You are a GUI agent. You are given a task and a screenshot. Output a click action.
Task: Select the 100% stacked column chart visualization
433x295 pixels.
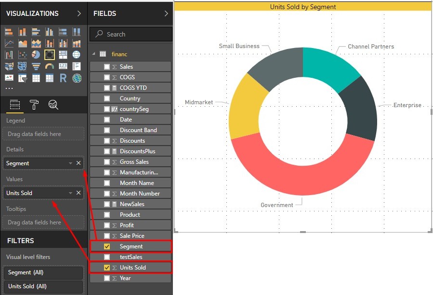pyautogui.click(x=77, y=32)
